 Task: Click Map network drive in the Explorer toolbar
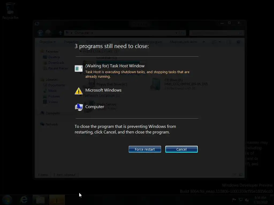[184, 42]
